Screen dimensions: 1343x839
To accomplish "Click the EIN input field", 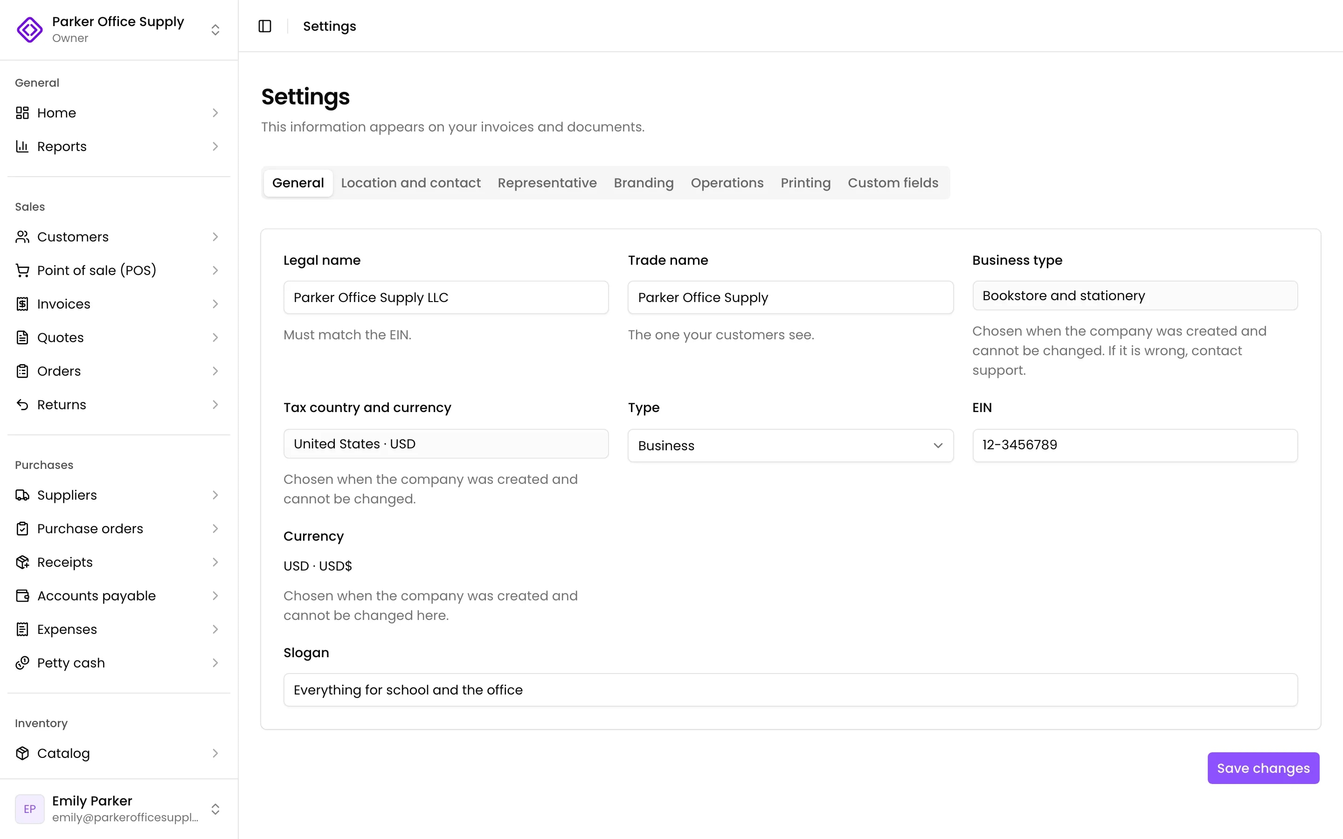I will coord(1135,446).
